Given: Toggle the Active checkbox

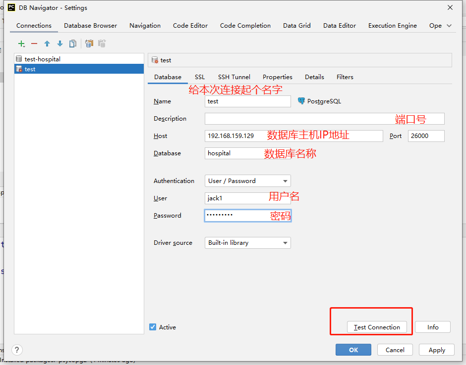Looking at the screenshot, I should pyautogui.click(x=153, y=327).
